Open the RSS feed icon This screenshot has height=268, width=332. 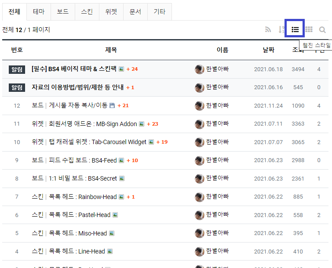click(268, 30)
